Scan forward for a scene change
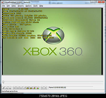This screenshot has width=106, height=98. 38,88
